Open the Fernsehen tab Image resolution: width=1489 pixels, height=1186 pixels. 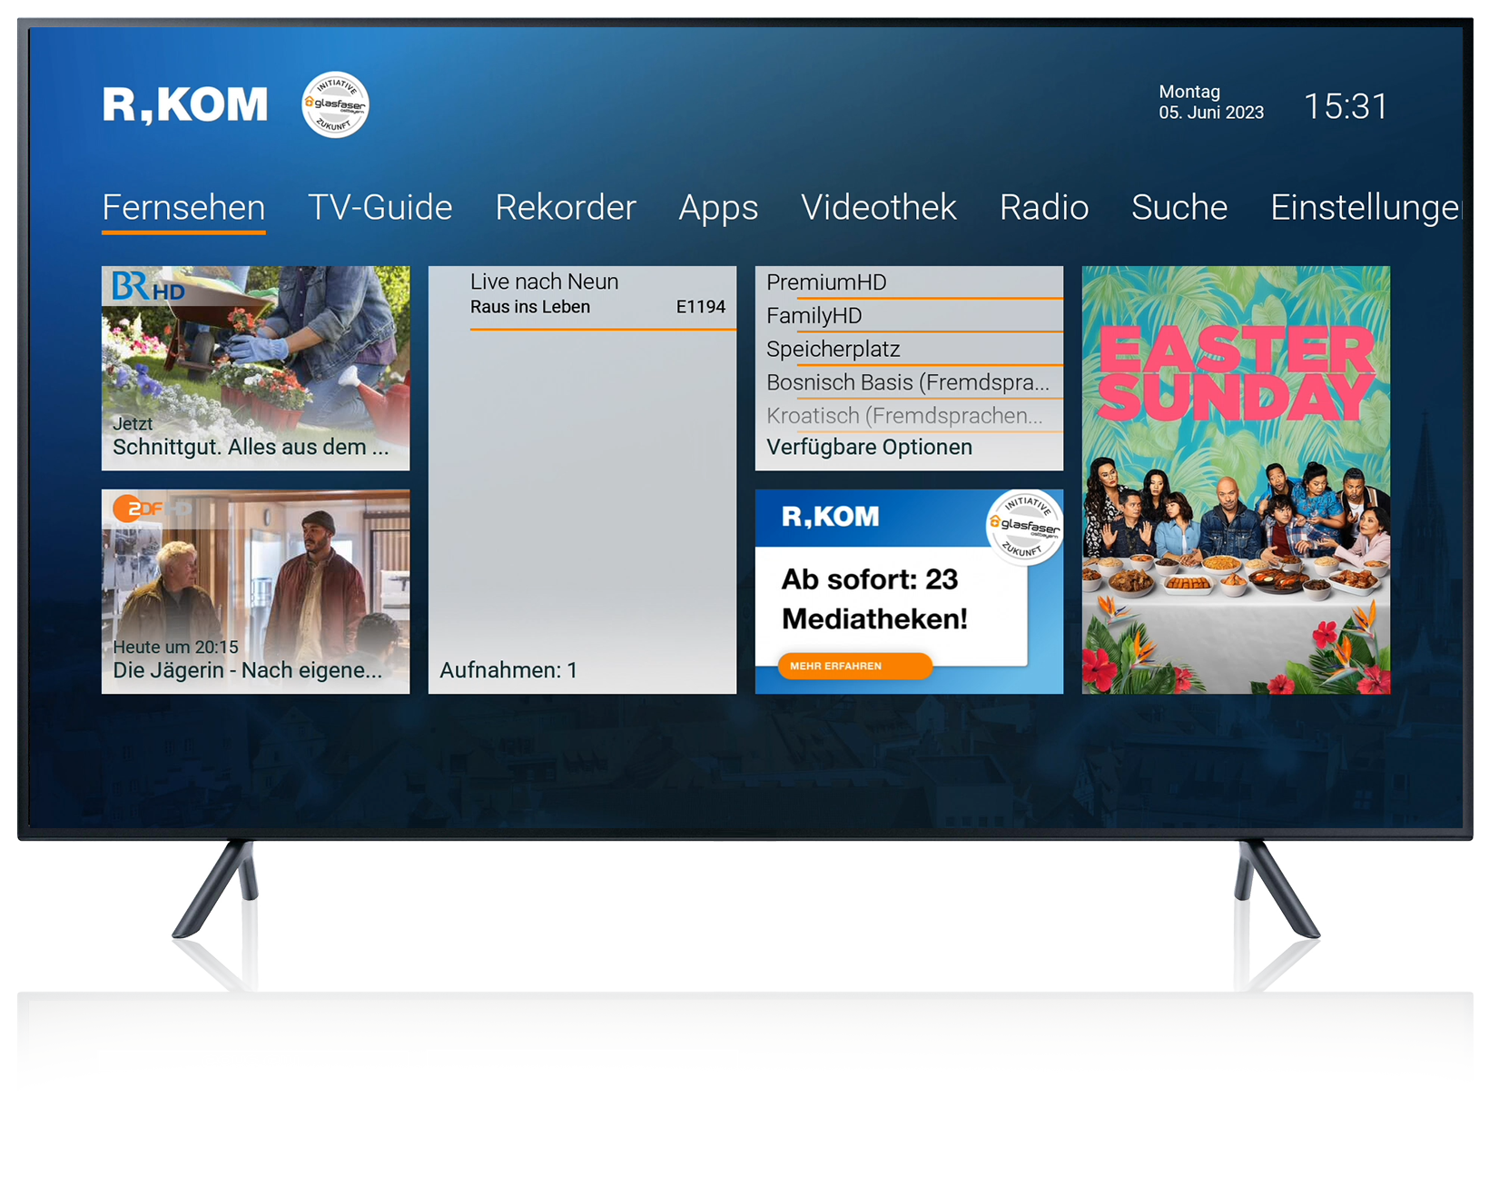click(x=183, y=208)
